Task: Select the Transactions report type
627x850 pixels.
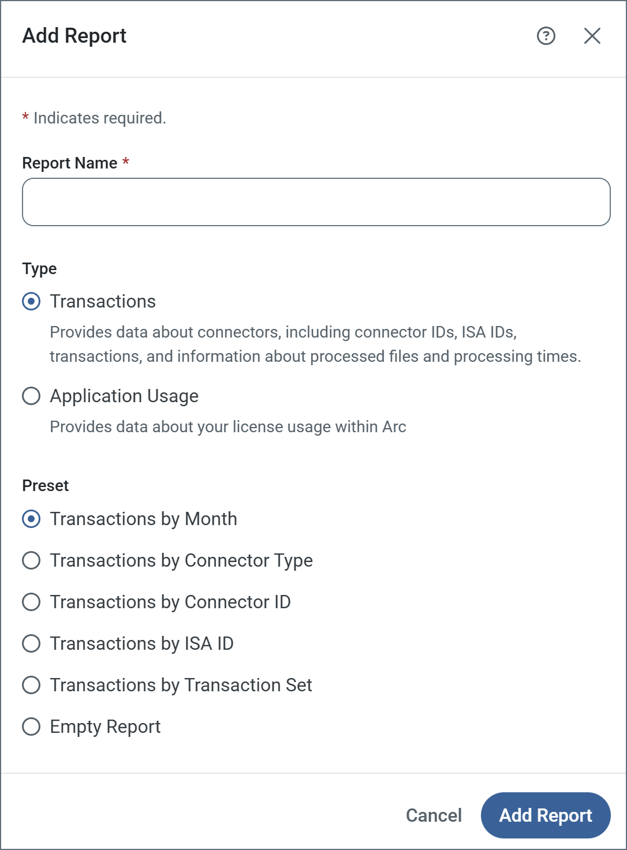Action: click(x=31, y=301)
